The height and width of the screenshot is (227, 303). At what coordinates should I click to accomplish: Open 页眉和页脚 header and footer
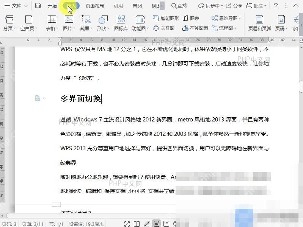259,23
